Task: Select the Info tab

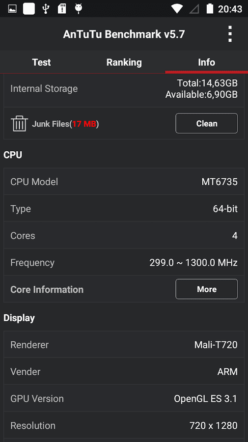Action: 207,62
